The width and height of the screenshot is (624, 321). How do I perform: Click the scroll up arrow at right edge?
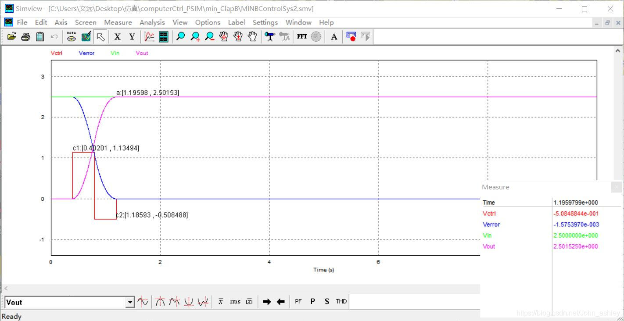tap(618, 51)
